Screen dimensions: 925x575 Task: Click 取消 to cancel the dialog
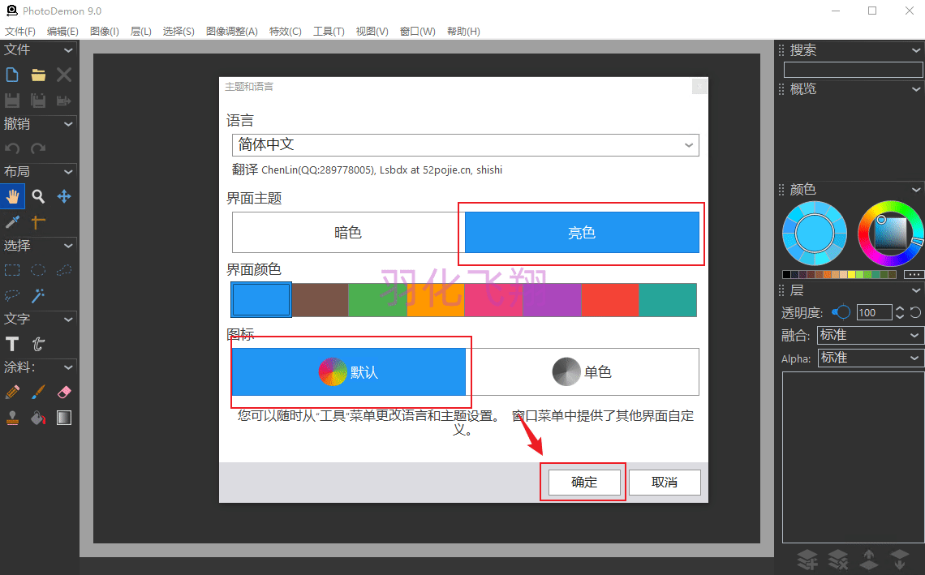point(665,483)
